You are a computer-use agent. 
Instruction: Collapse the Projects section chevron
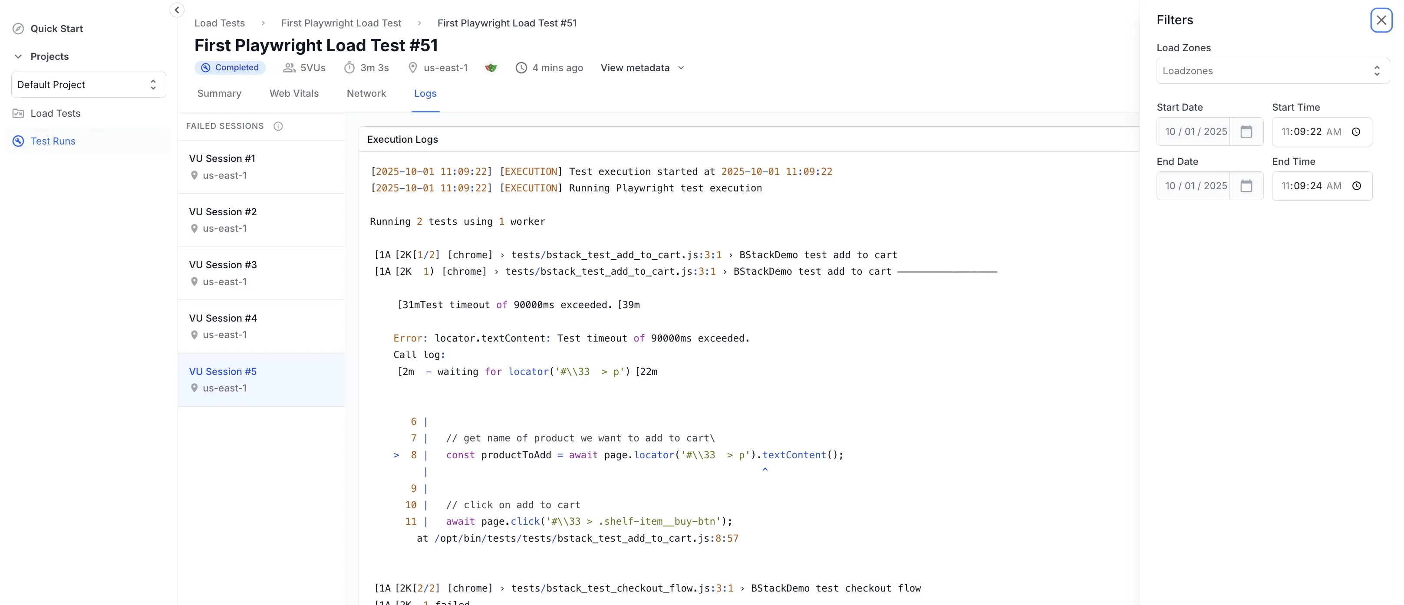pyautogui.click(x=18, y=56)
